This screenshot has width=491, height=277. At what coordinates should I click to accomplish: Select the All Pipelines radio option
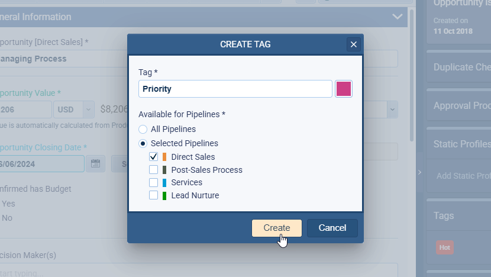143,129
